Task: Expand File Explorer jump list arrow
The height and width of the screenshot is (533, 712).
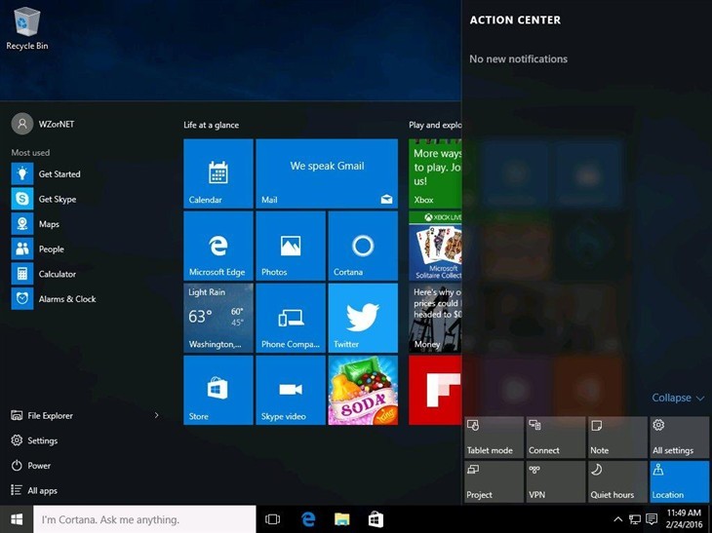Action: (156, 415)
